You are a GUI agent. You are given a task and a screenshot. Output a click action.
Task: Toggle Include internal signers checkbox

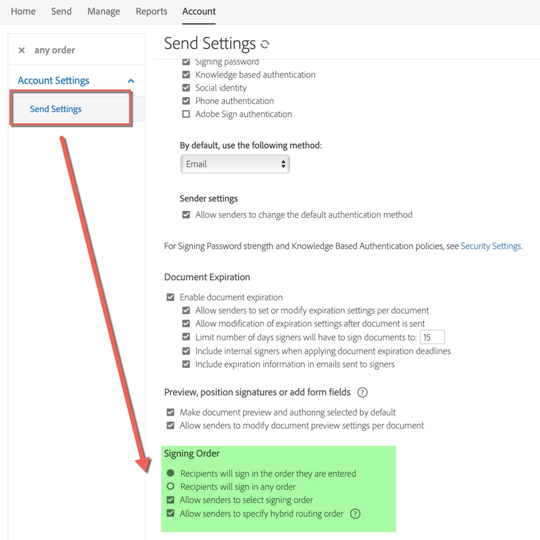pyautogui.click(x=186, y=351)
